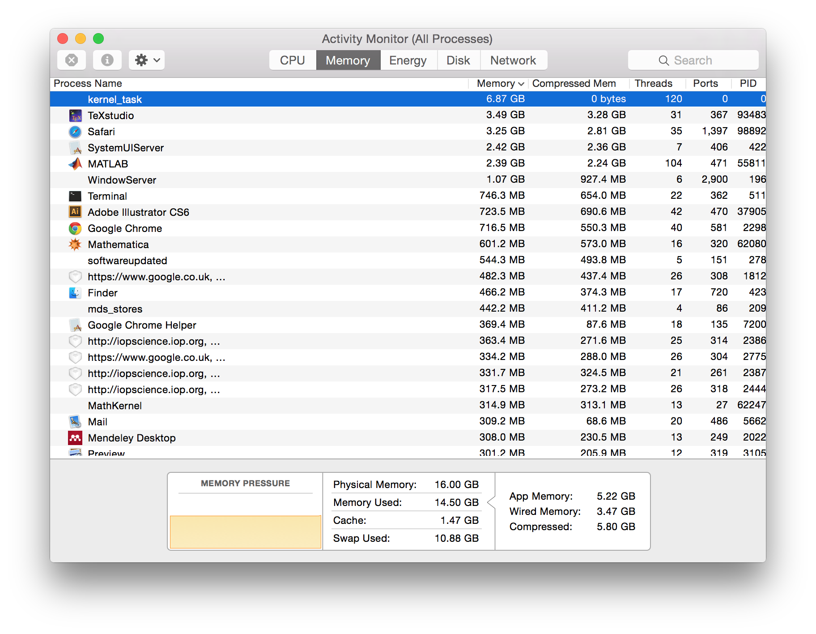Open the process info (i) button

(x=107, y=60)
